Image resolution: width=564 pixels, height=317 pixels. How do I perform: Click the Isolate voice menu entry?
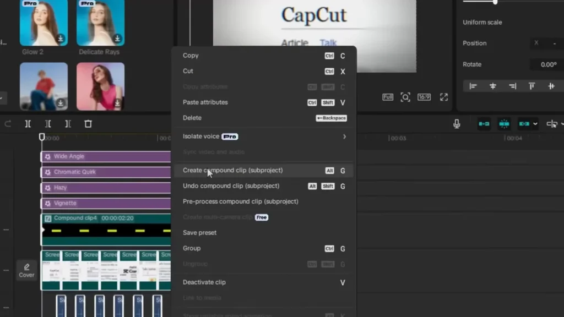point(264,136)
